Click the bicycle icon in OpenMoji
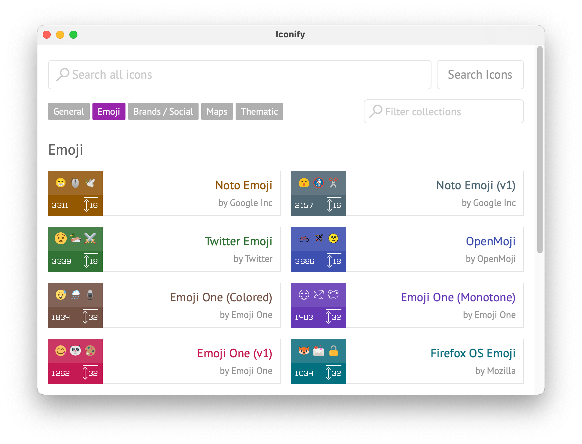This screenshot has height=444, width=582. tap(304, 239)
